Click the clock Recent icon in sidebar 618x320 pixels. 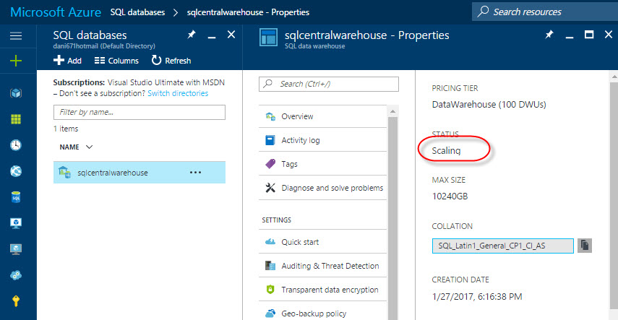coord(16,144)
